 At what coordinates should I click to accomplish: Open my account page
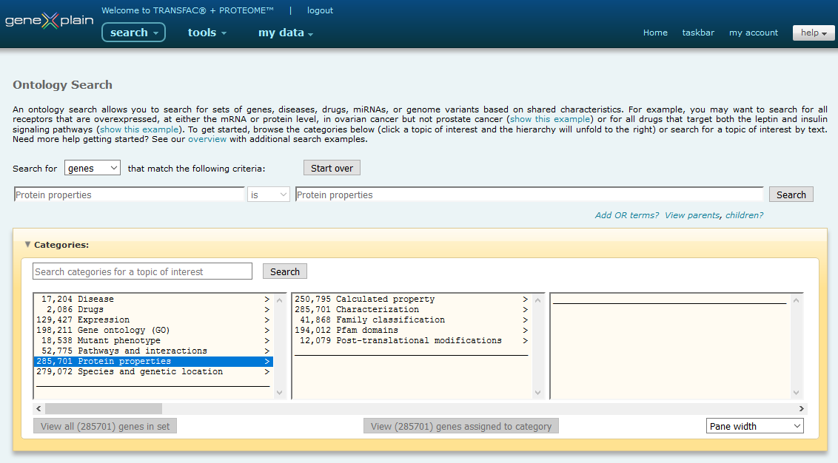tap(754, 33)
